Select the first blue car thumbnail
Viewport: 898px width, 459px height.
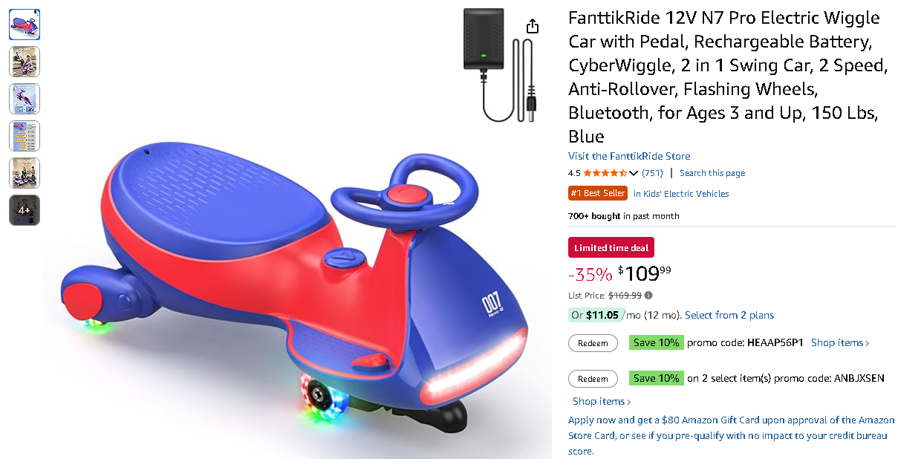point(25,25)
